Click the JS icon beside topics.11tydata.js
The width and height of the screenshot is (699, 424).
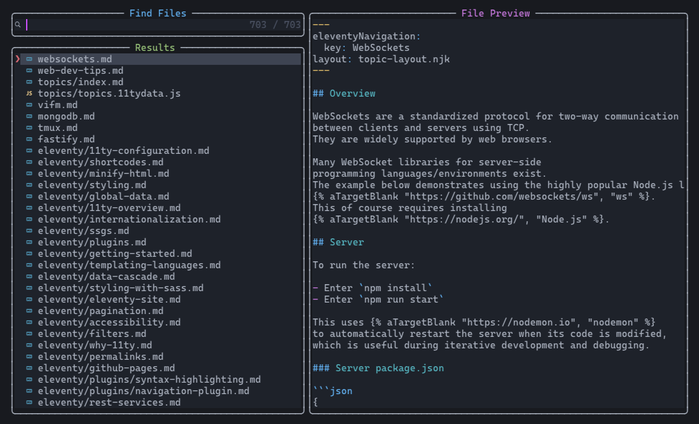(x=29, y=93)
